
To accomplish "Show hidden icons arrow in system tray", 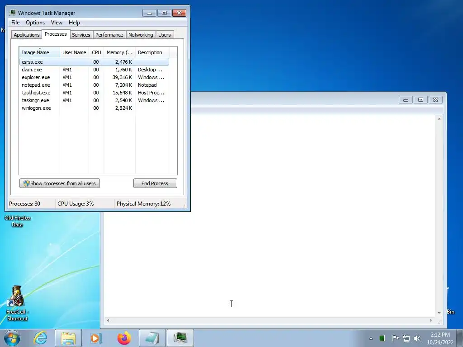I will 371,338.
